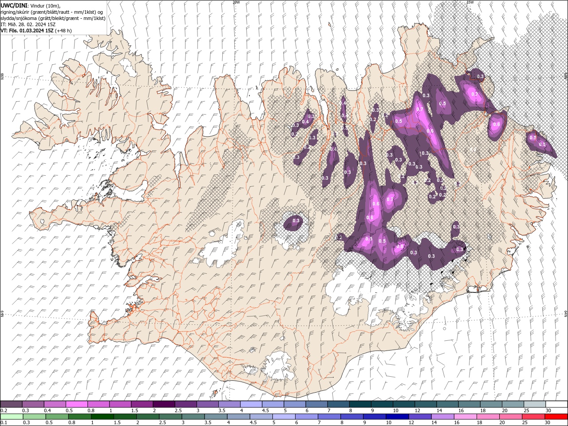This screenshot has height=426, width=568.
Task: Click the bright red 30 swatch, bottom legend row
Action: [556, 417]
